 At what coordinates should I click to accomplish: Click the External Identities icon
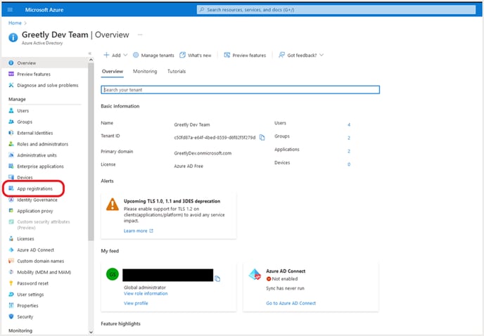(11, 133)
